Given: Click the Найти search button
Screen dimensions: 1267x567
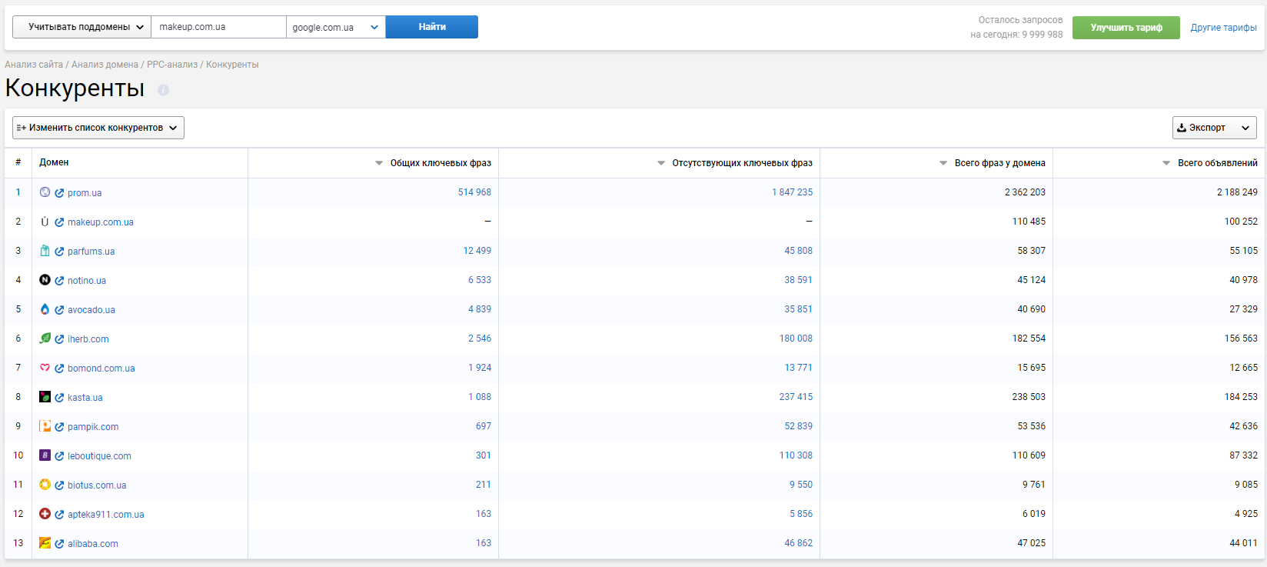Looking at the screenshot, I should tap(432, 27).
